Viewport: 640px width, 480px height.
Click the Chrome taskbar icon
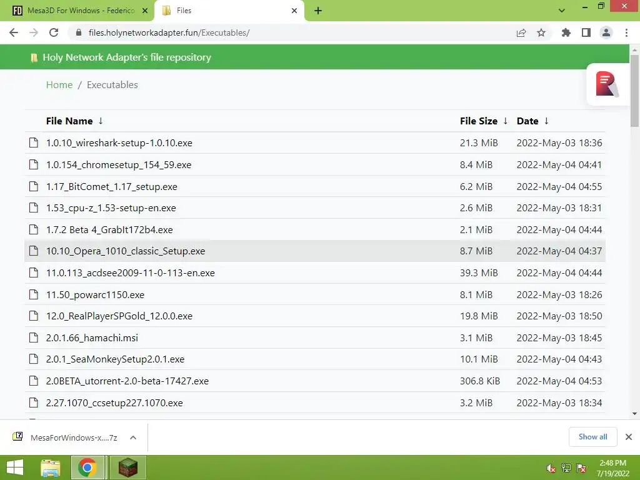click(x=87, y=467)
